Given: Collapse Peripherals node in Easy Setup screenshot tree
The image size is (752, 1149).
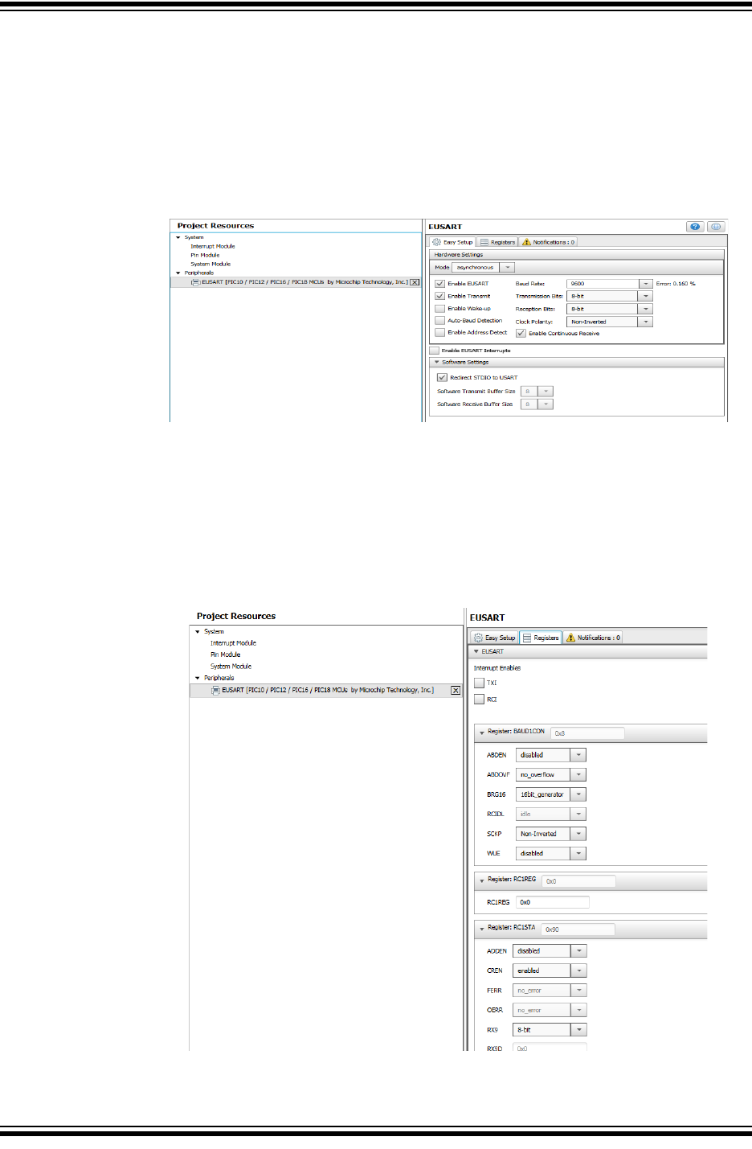Looking at the screenshot, I should point(178,273).
